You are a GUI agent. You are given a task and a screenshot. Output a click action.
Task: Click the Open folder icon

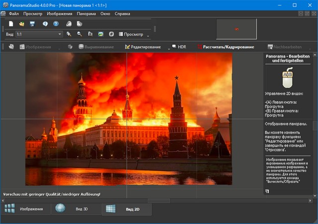[x=22, y=24]
